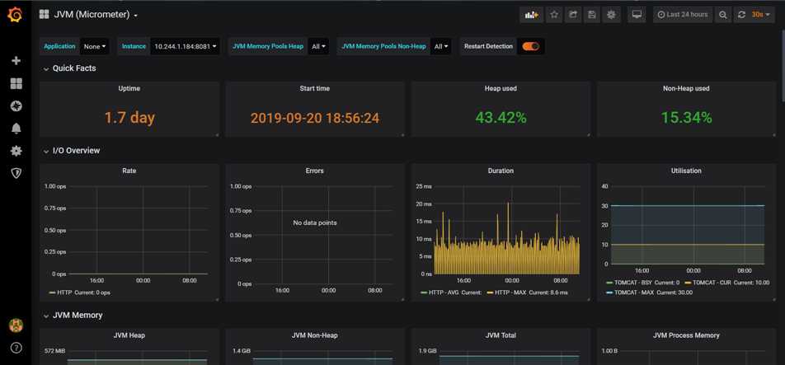Open the Grafana home logo
Image resolution: width=785 pixels, height=365 pixels.
coord(16,15)
